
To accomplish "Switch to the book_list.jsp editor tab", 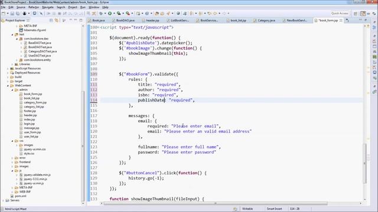I will (x=237, y=21).
